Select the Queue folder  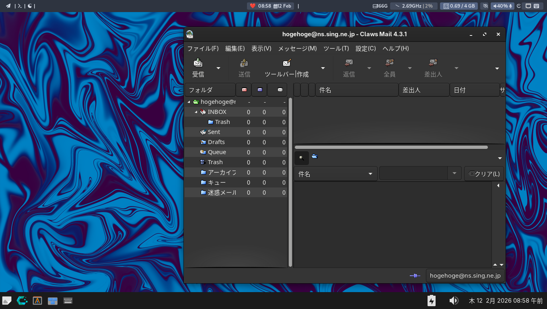pyautogui.click(x=236, y=152)
